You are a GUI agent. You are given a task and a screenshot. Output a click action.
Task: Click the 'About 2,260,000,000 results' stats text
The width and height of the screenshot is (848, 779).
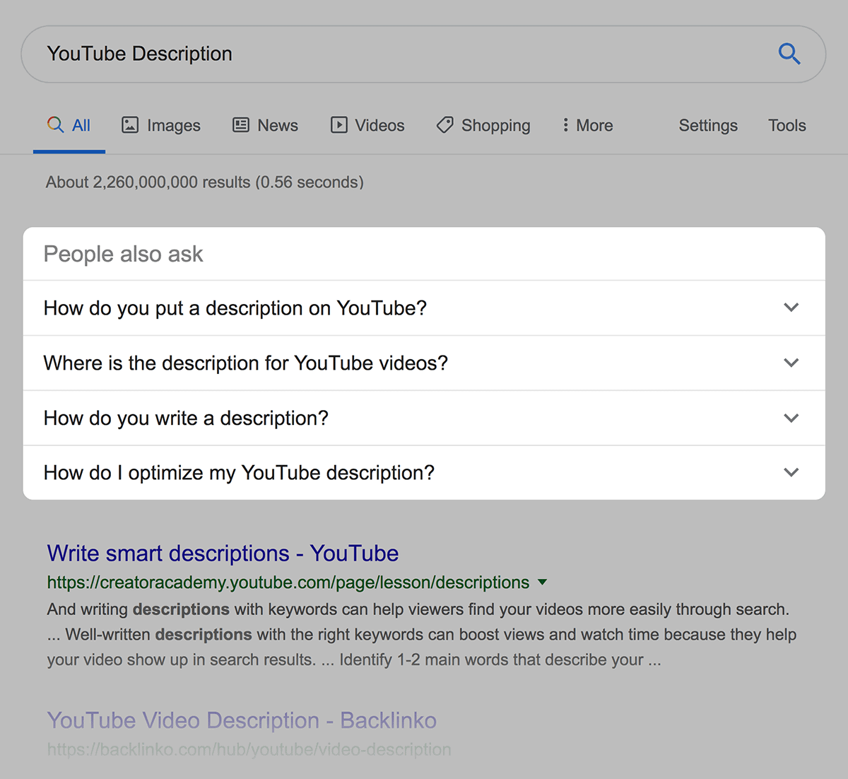[x=205, y=182]
